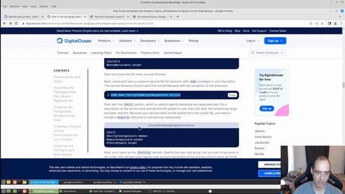The width and height of the screenshot is (345, 194).
Task: Expand the Solutions dropdown
Action: (127, 41)
